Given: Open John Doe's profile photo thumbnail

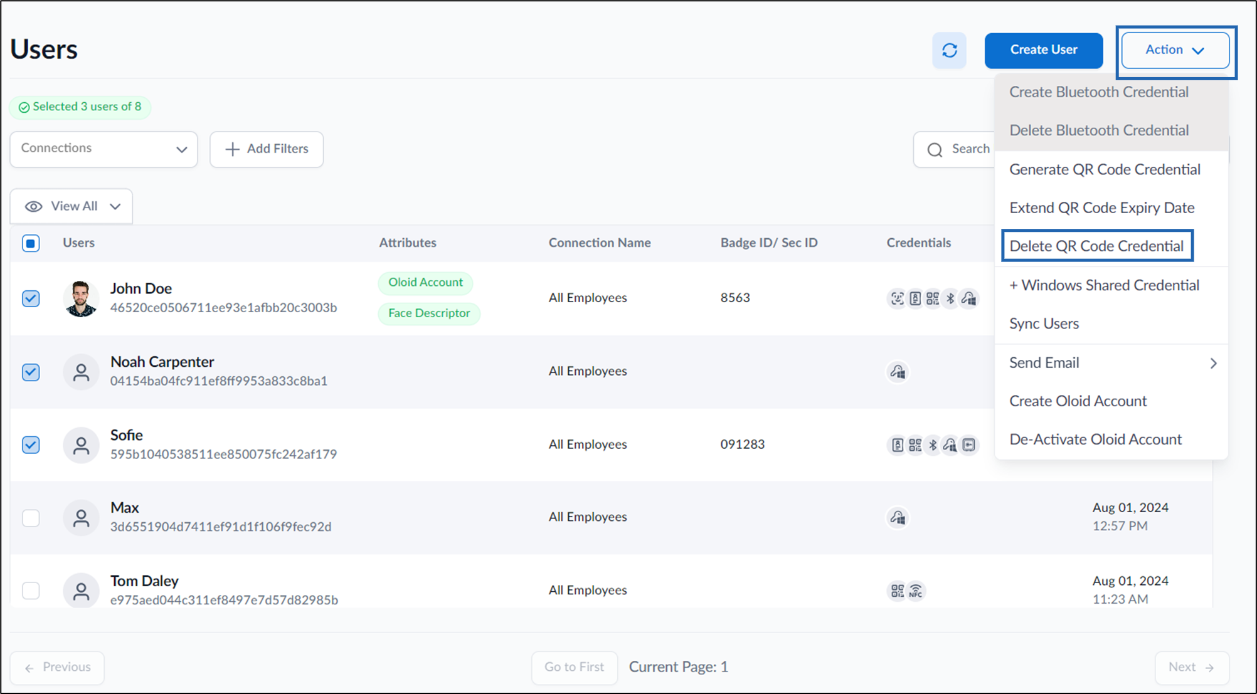Looking at the screenshot, I should [x=81, y=298].
